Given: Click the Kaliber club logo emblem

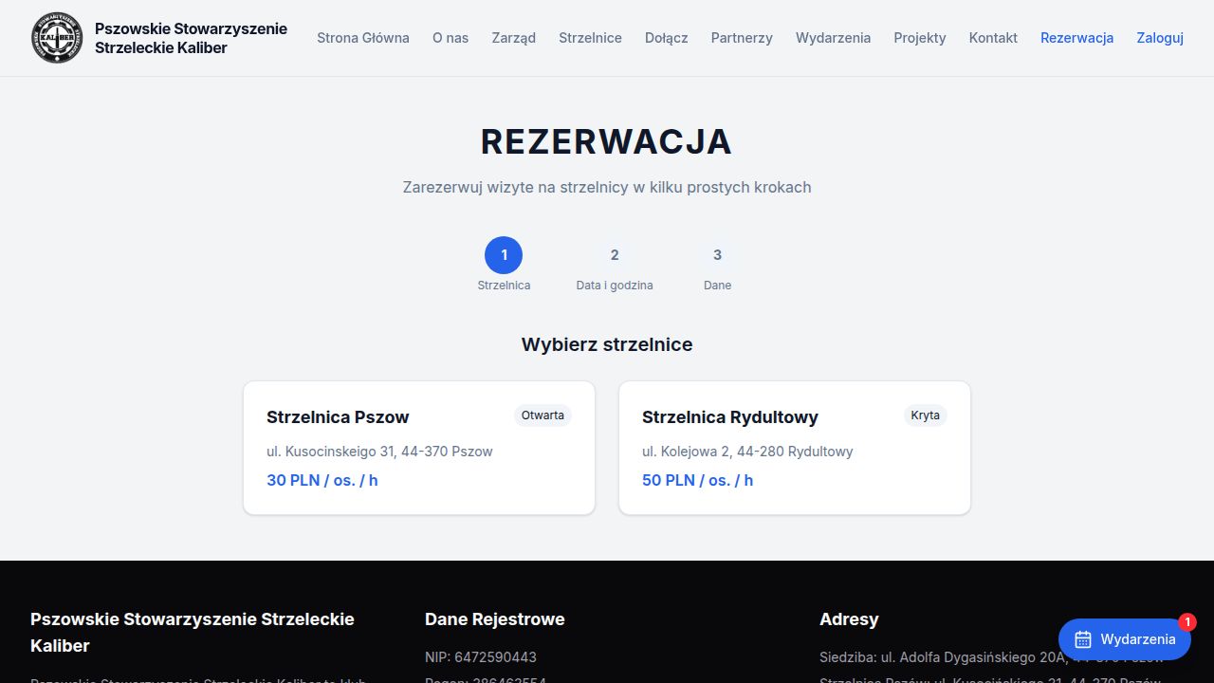Looking at the screenshot, I should (x=57, y=38).
